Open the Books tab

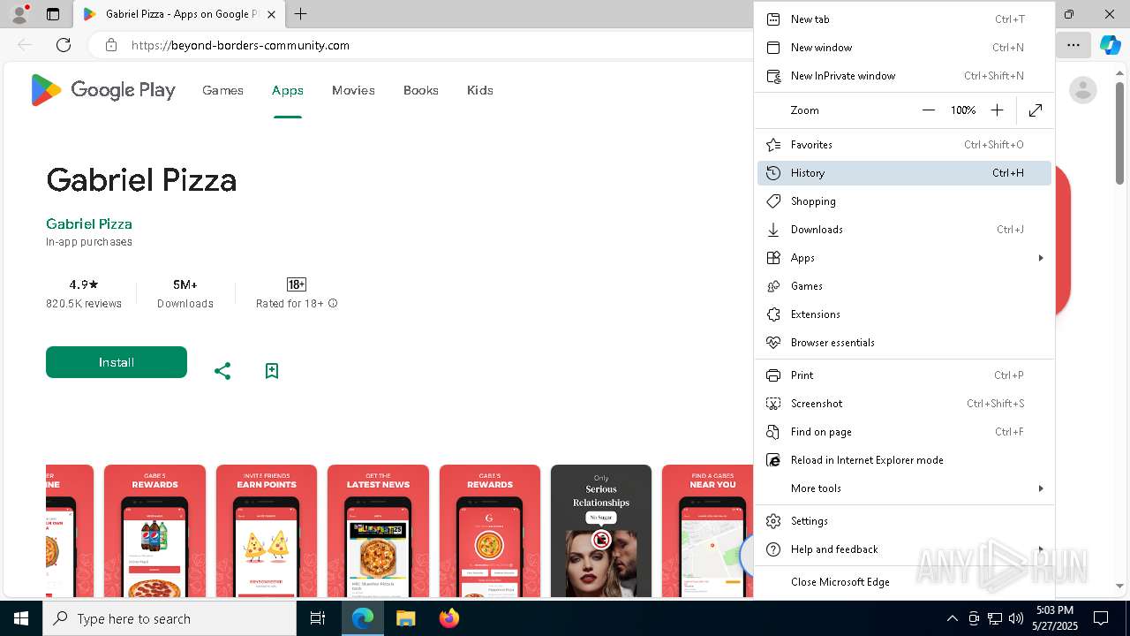(x=421, y=90)
